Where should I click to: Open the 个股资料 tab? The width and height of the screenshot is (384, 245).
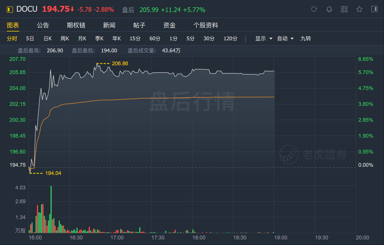(x=206, y=25)
